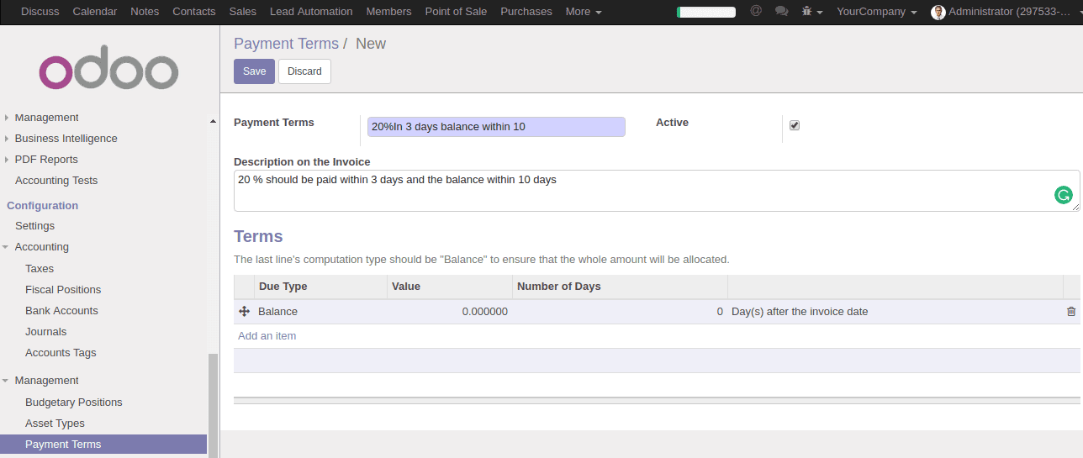Open Asset Types in the sidebar

pos(55,424)
